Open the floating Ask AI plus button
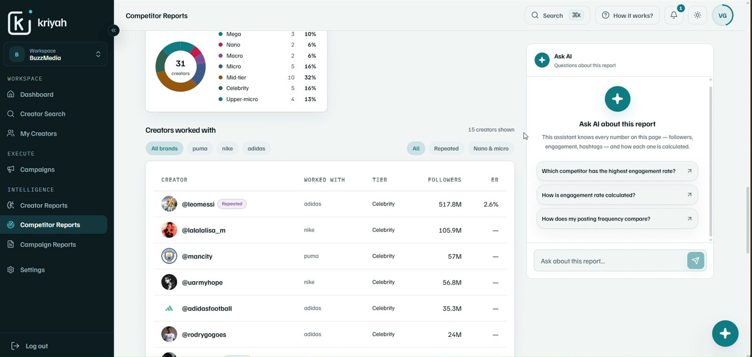 pyautogui.click(x=725, y=333)
